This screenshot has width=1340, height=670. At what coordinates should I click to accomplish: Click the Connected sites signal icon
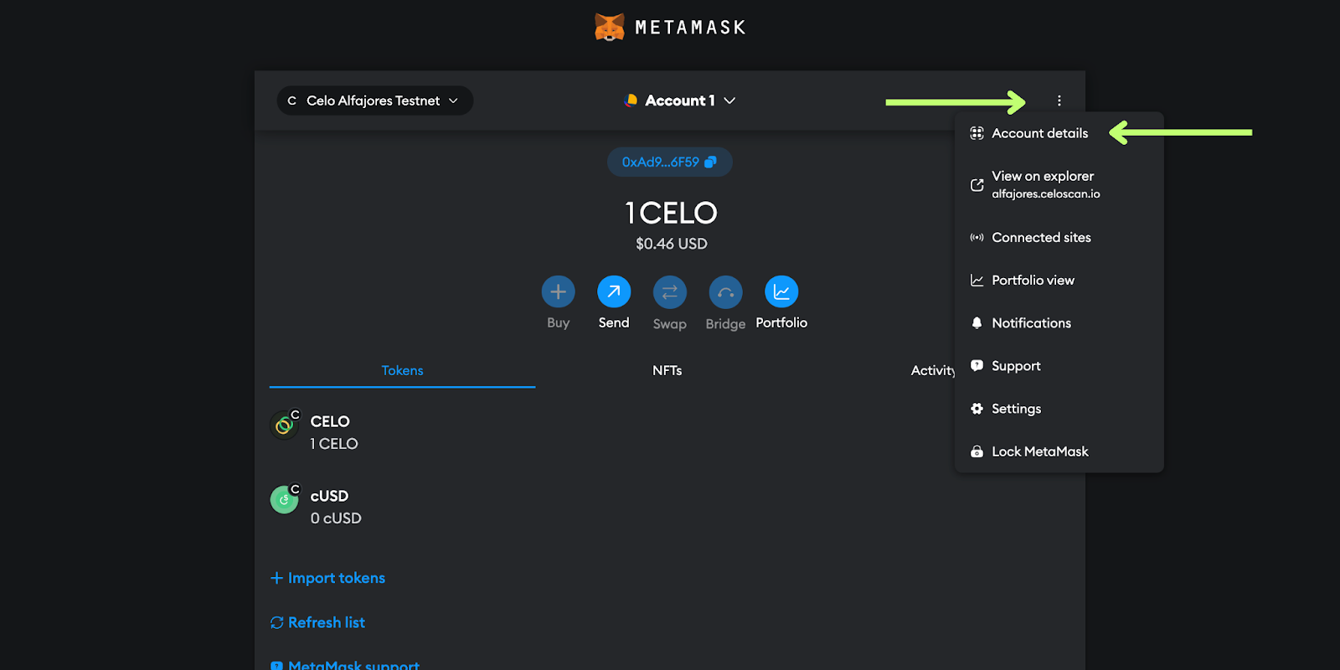tap(977, 238)
